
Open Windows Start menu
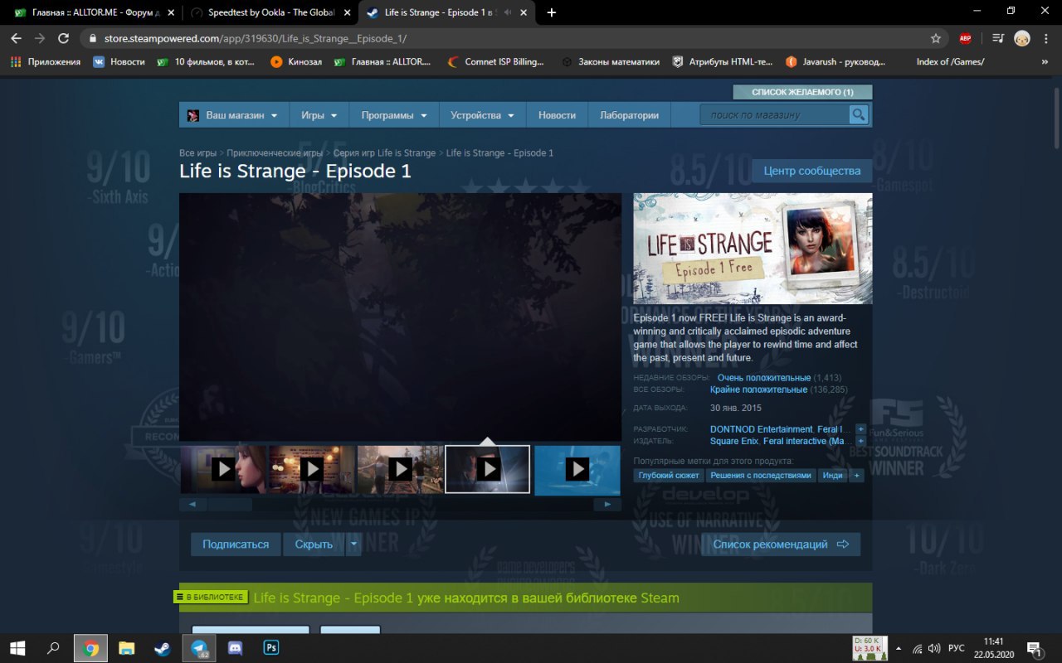point(17,648)
